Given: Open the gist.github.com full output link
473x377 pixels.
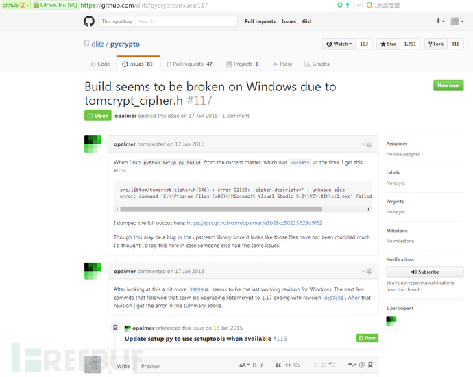Looking at the screenshot, I should pos(254,223).
